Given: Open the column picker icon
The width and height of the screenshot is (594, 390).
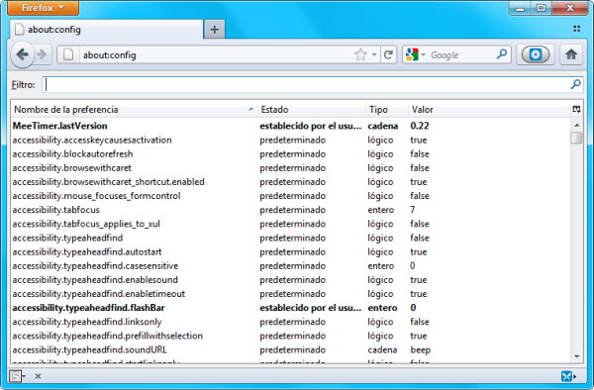Looking at the screenshot, I should coord(576,110).
